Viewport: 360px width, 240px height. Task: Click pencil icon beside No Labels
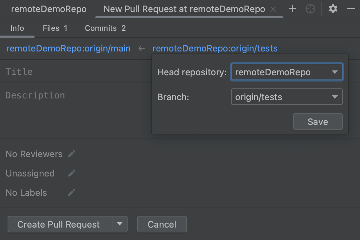coord(72,193)
